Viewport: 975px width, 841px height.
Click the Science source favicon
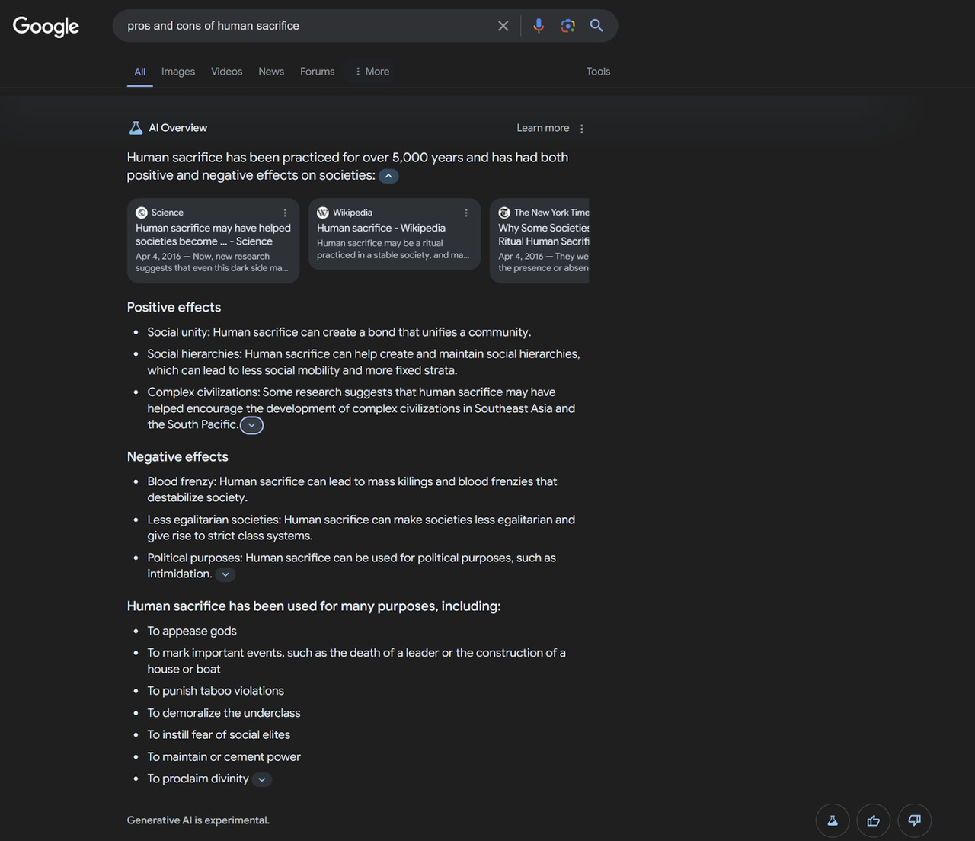(141, 213)
